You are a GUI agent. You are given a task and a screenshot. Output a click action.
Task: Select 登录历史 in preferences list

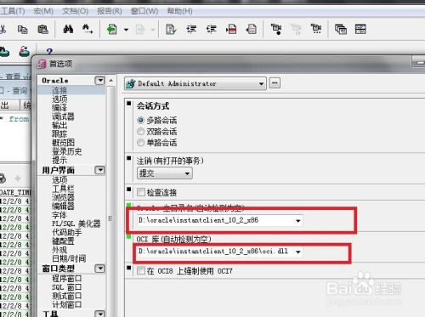click(x=66, y=151)
